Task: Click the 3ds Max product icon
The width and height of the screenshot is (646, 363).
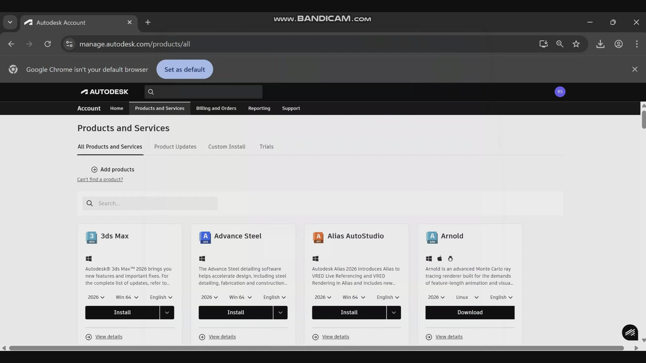Action: coord(91,237)
